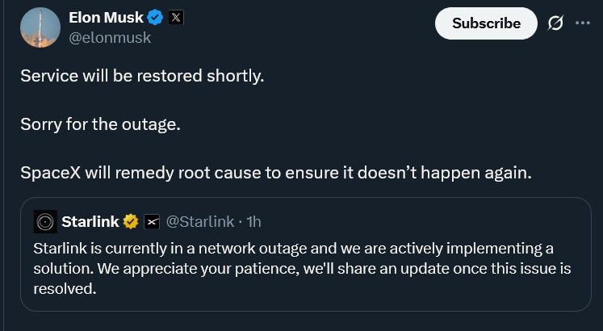Click the "Sorry for the outage." line
The height and width of the screenshot is (331, 603).
coord(101,124)
